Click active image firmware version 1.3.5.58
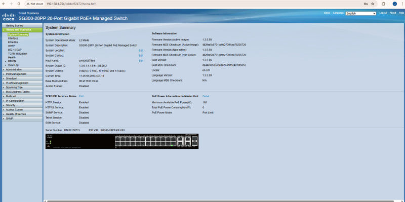Viewport: 405px width, 202px height. coord(207,39)
